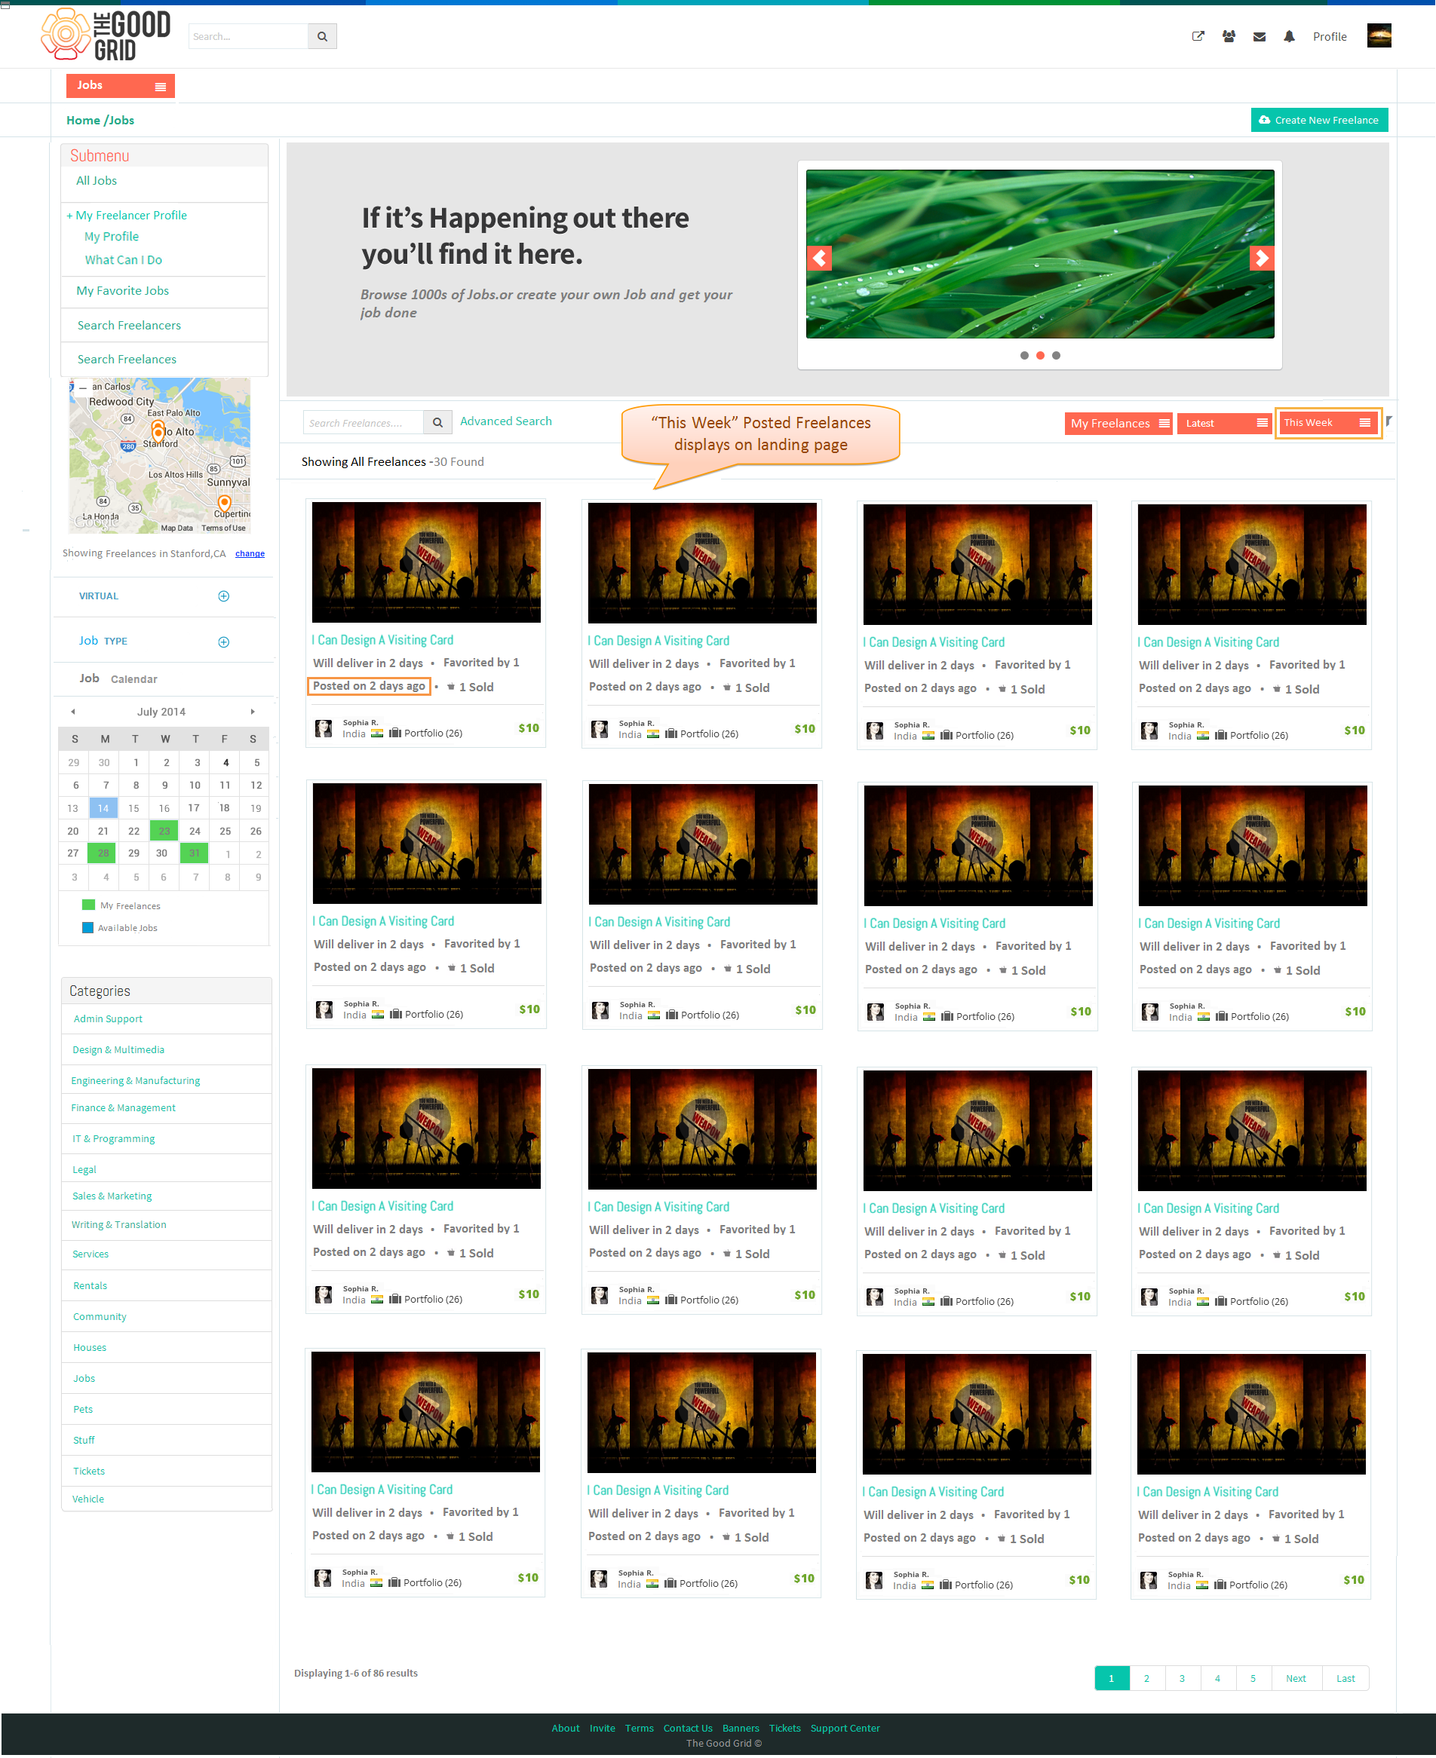Viewport: 1436px width, 1758px height.
Task: Select Writing & Translation category
Action: point(118,1226)
